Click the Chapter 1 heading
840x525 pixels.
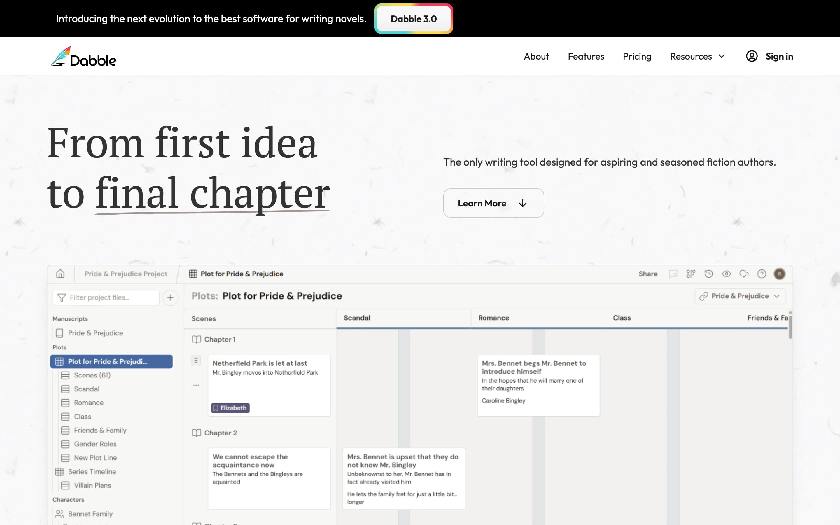[x=220, y=339]
